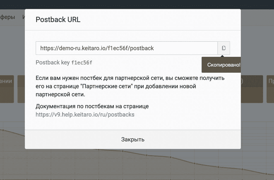This screenshot has height=180, width=274.
Task: Open the v9.help.keitaro.io postbacks documentation link
Action: point(85,114)
